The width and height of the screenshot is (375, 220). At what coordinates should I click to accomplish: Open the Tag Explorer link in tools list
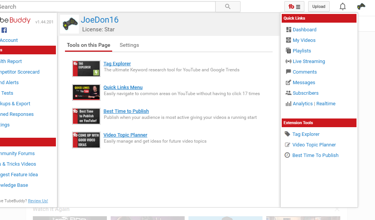click(117, 63)
